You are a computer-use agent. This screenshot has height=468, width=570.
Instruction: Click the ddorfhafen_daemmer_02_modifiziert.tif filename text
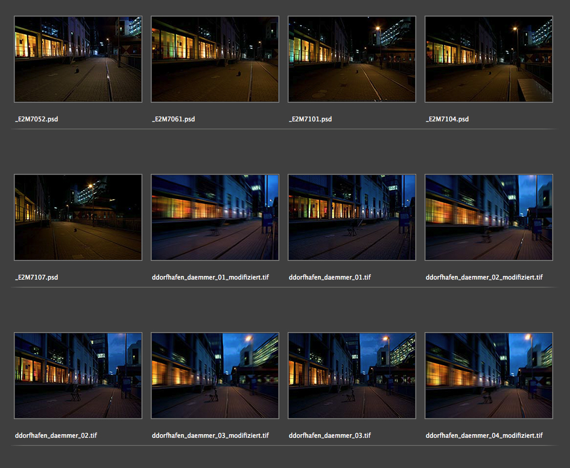484,277
